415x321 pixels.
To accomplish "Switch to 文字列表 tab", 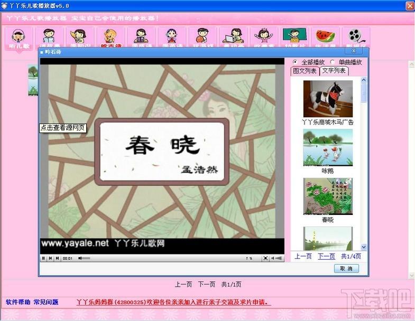I will click(x=334, y=71).
